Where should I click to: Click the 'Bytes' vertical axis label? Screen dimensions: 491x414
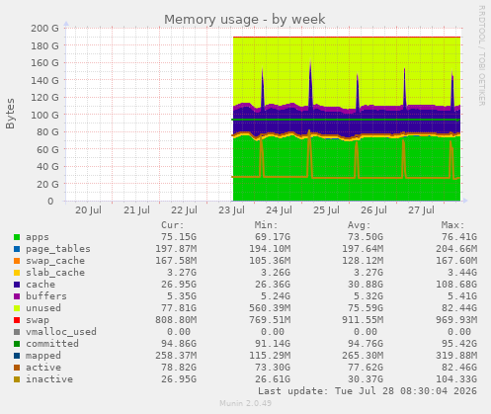[x=10, y=114]
